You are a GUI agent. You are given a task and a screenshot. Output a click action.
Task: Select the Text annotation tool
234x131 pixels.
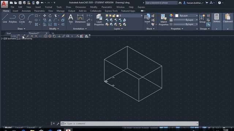(71, 19)
